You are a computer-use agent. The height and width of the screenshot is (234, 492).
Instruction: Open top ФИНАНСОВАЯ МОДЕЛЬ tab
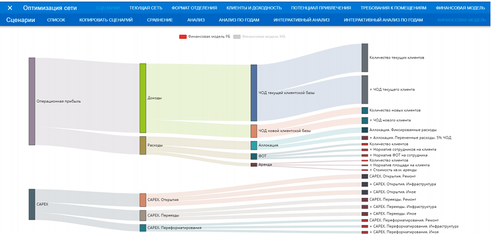tap(460, 8)
